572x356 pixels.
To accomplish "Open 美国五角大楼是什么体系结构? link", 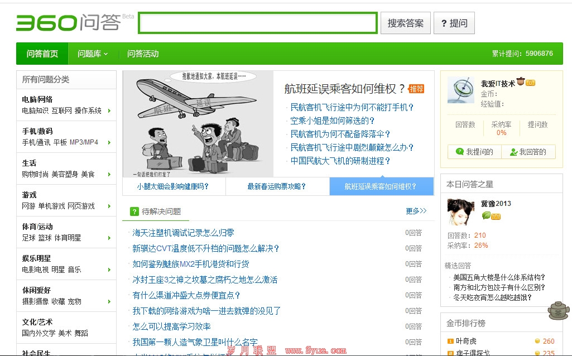I will pyautogui.click(x=499, y=277).
